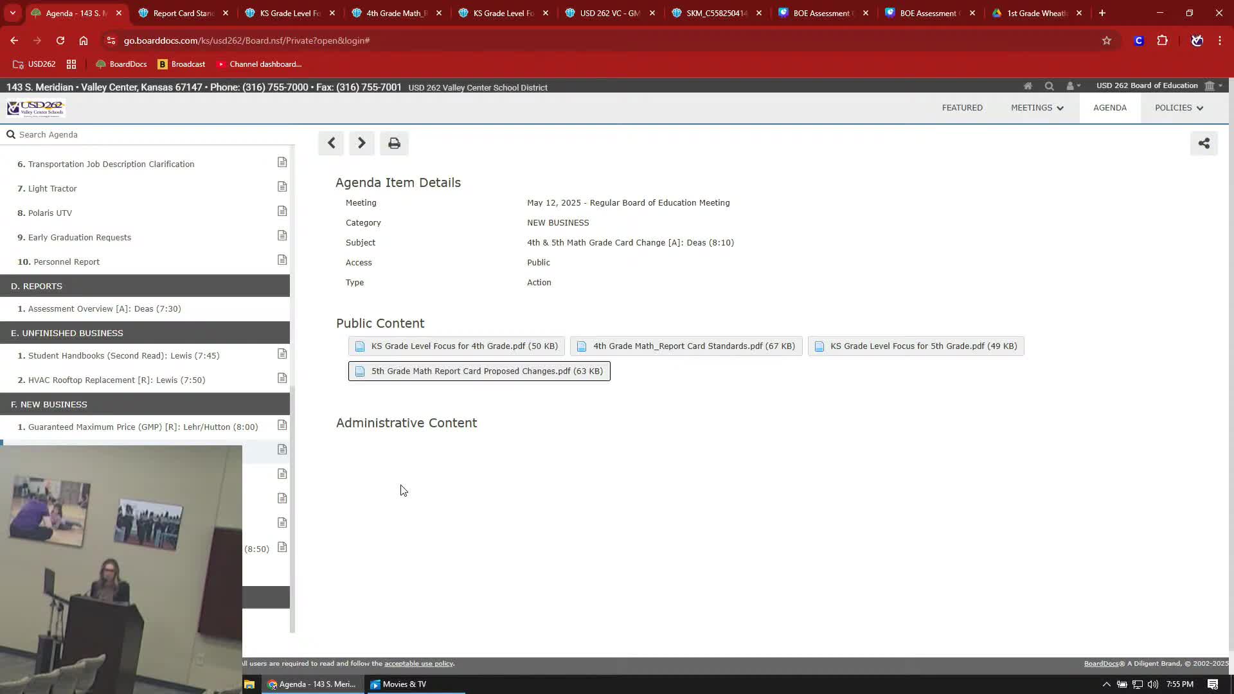This screenshot has height=694, width=1234.
Task: Click the Search Agenda input field
Action: 148,135
